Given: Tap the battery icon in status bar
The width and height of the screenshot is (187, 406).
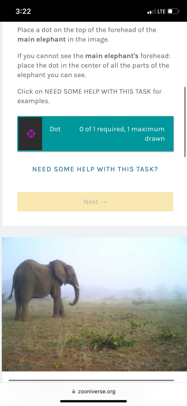Looking at the screenshot, I should pos(173,11).
